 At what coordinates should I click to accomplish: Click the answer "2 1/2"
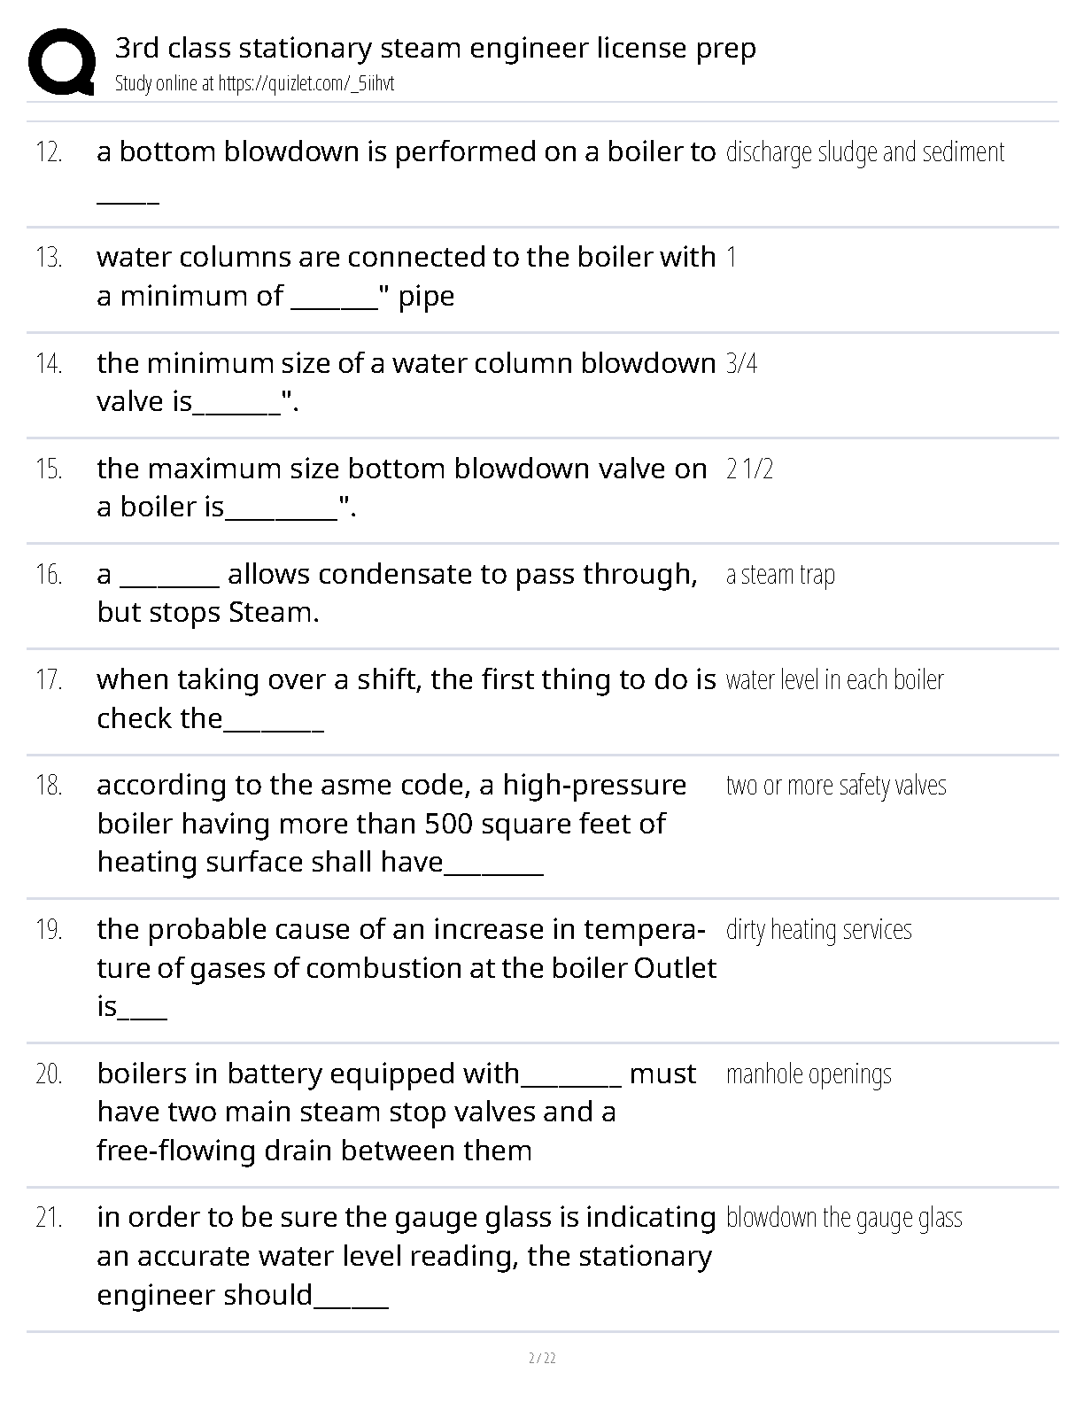click(x=749, y=469)
